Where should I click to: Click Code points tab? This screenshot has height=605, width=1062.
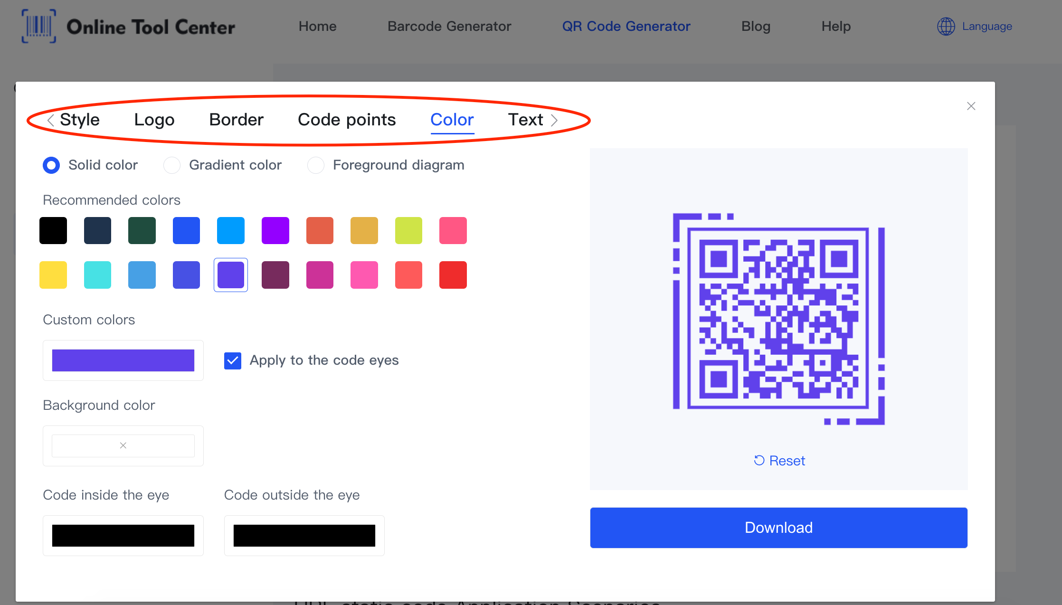[346, 119]
